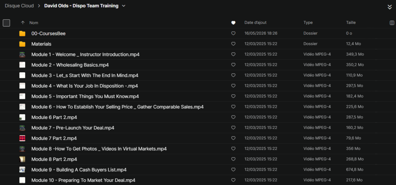Sort by the Type column header
The height and width of the screenshot is (185, 396).
pos(308,23)
